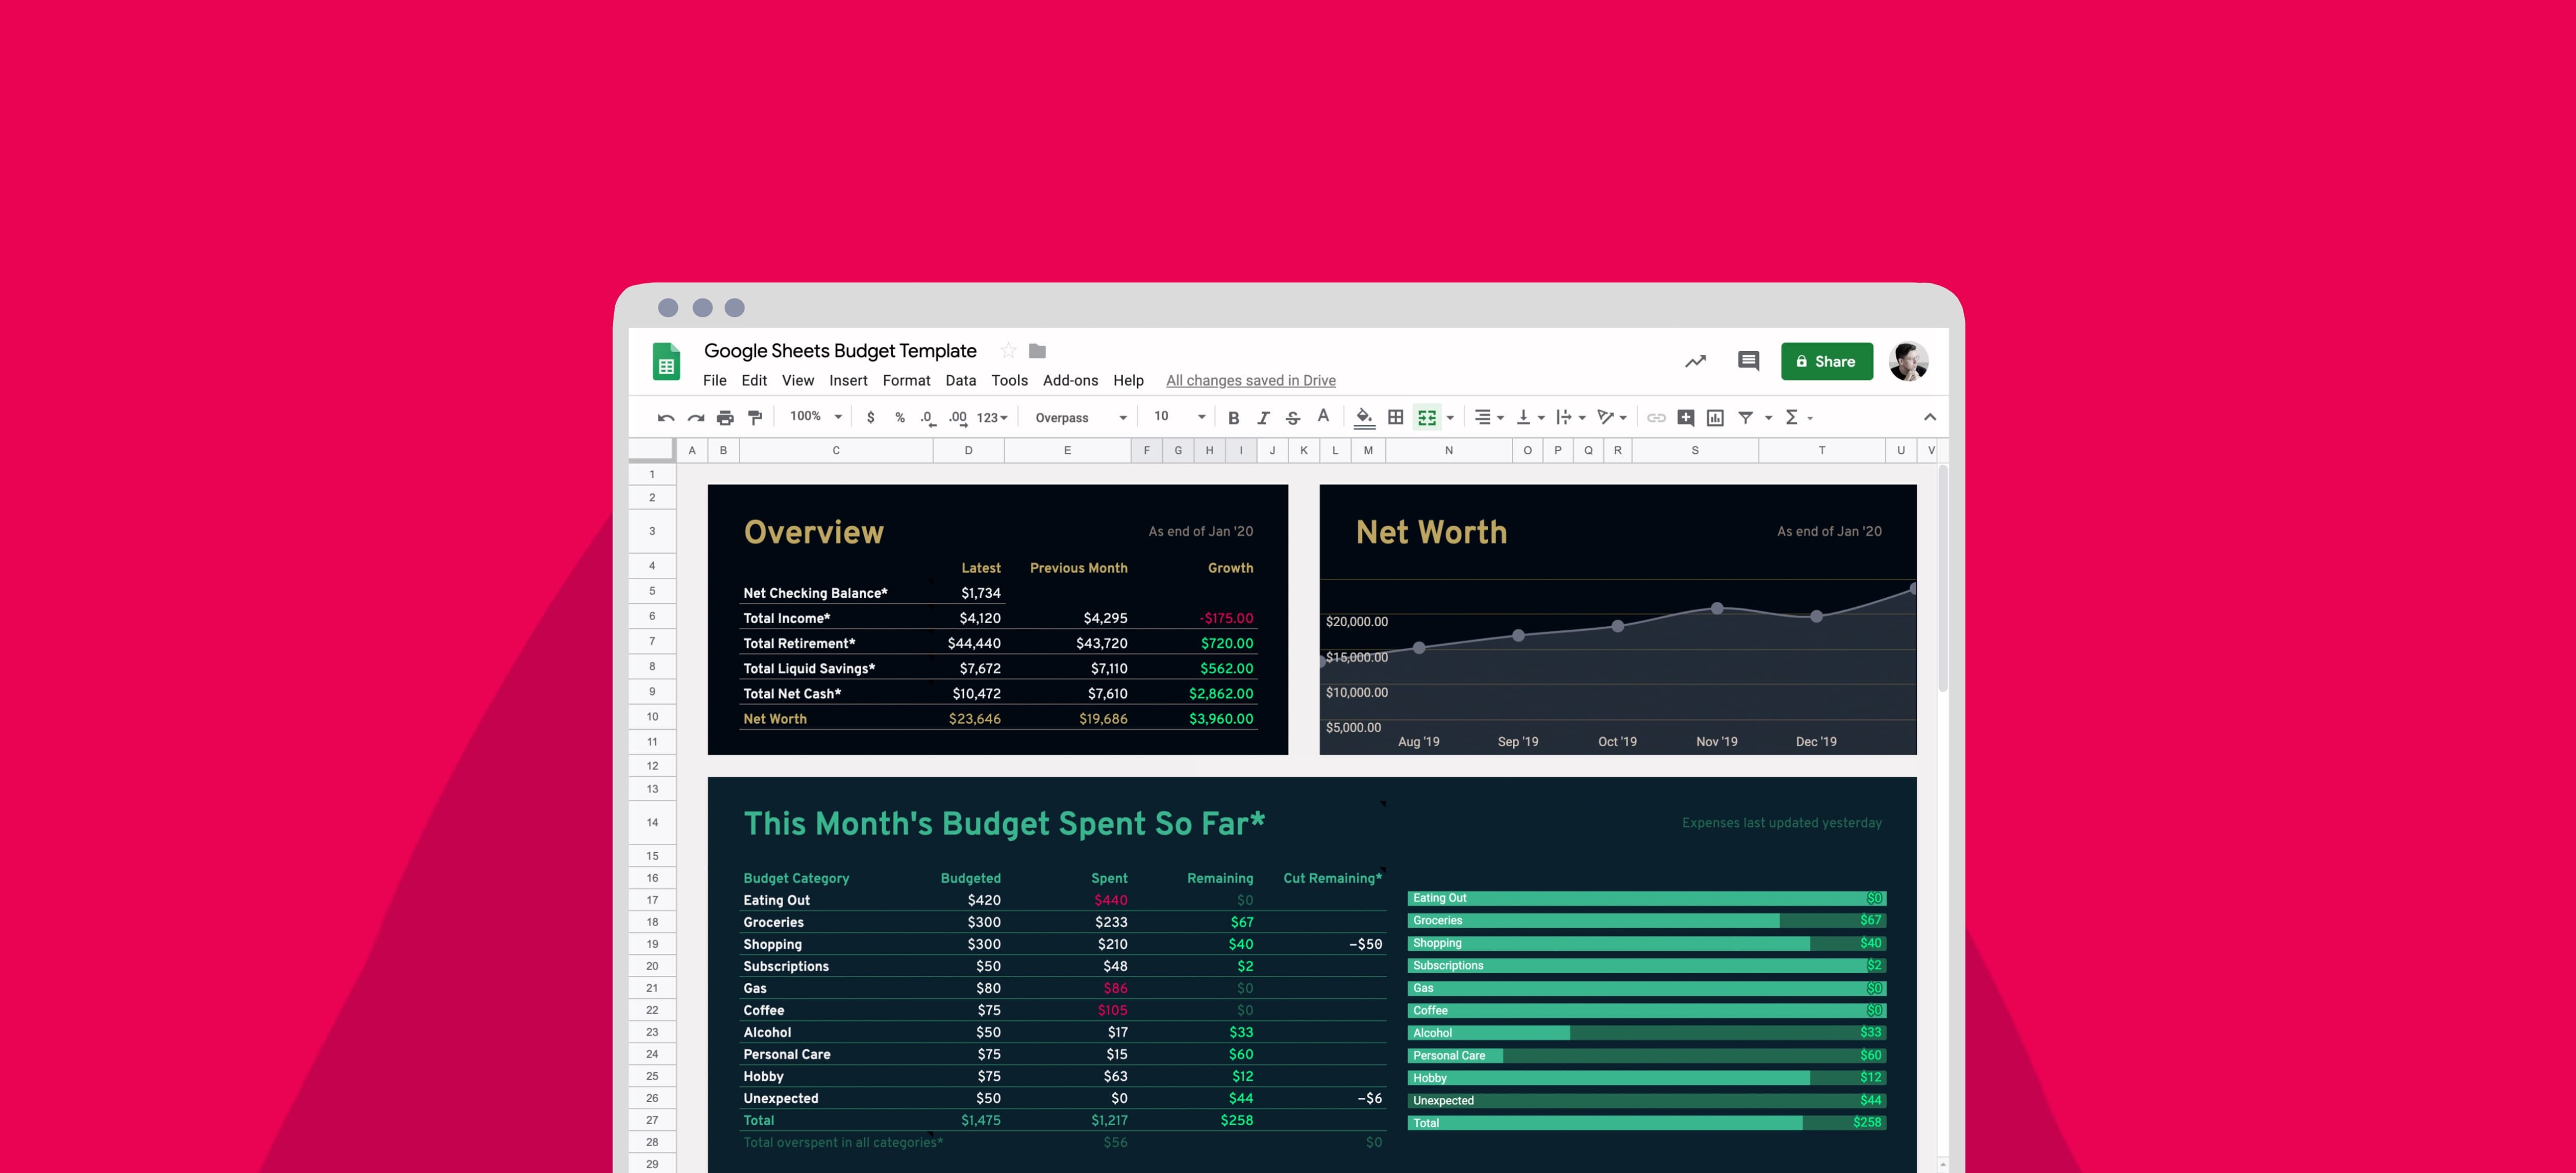
Task: Open the Borders tool
Action: (1396, 418)
